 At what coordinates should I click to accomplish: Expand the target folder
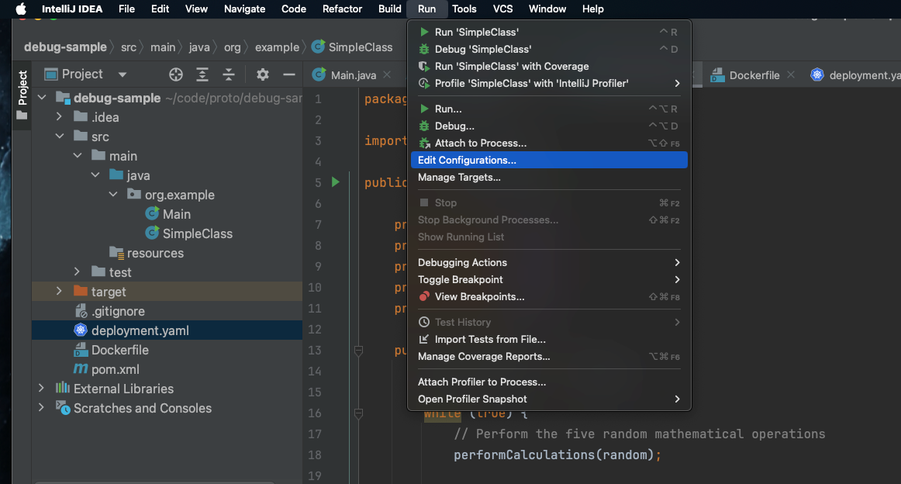(59, 291)
